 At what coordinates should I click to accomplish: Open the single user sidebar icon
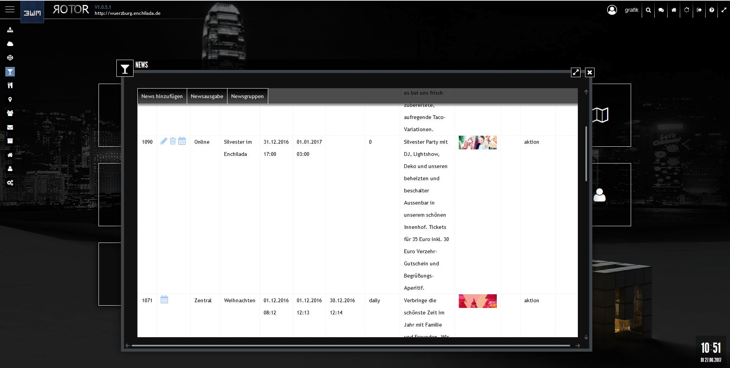tap(10, 169)
